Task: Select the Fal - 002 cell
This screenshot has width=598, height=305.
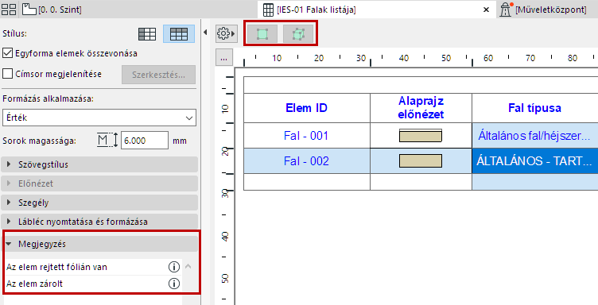Action: [307, 161]
